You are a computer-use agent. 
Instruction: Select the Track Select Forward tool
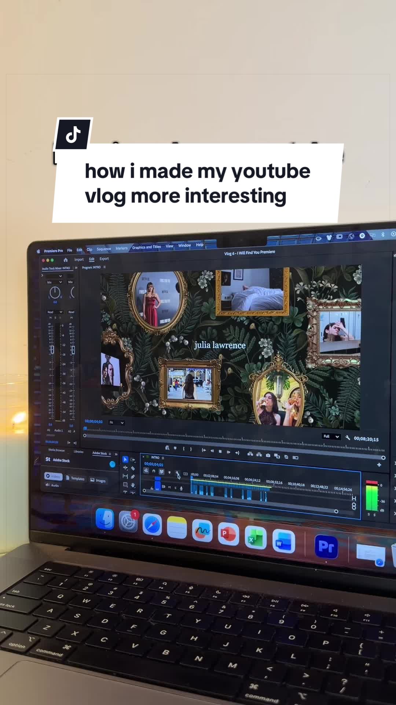[x=133, y=460]
